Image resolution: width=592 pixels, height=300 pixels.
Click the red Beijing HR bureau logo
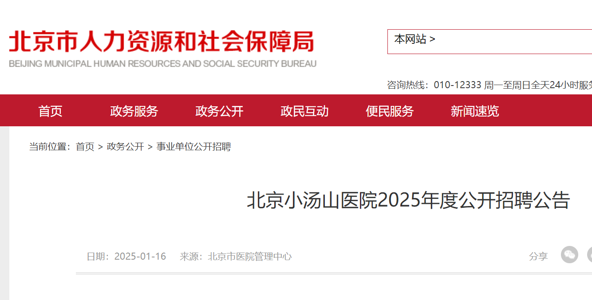coord(162,41)
